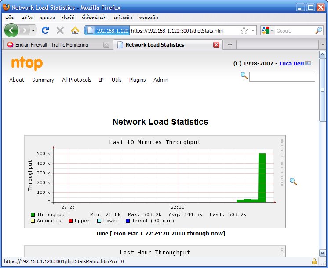Zoom the 10-minute graph with the magnifier icon
The image size is (328, 268).
[293, 181]
